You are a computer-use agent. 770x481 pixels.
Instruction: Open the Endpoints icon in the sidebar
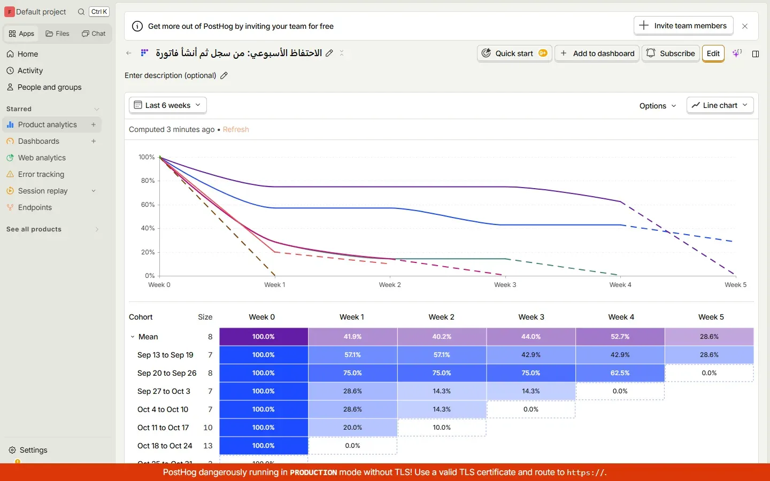(10, 207)
